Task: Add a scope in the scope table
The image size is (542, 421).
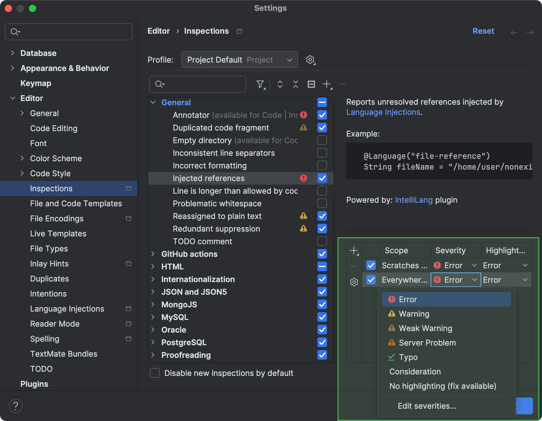Action: coord(354,251)
